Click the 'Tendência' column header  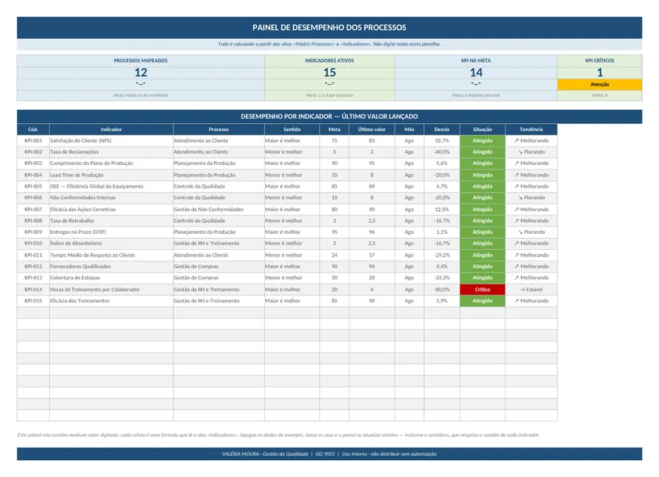[532, 129]
